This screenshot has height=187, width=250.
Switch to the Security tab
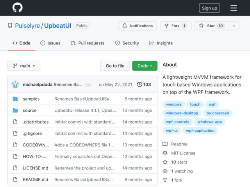pos(127,43)
